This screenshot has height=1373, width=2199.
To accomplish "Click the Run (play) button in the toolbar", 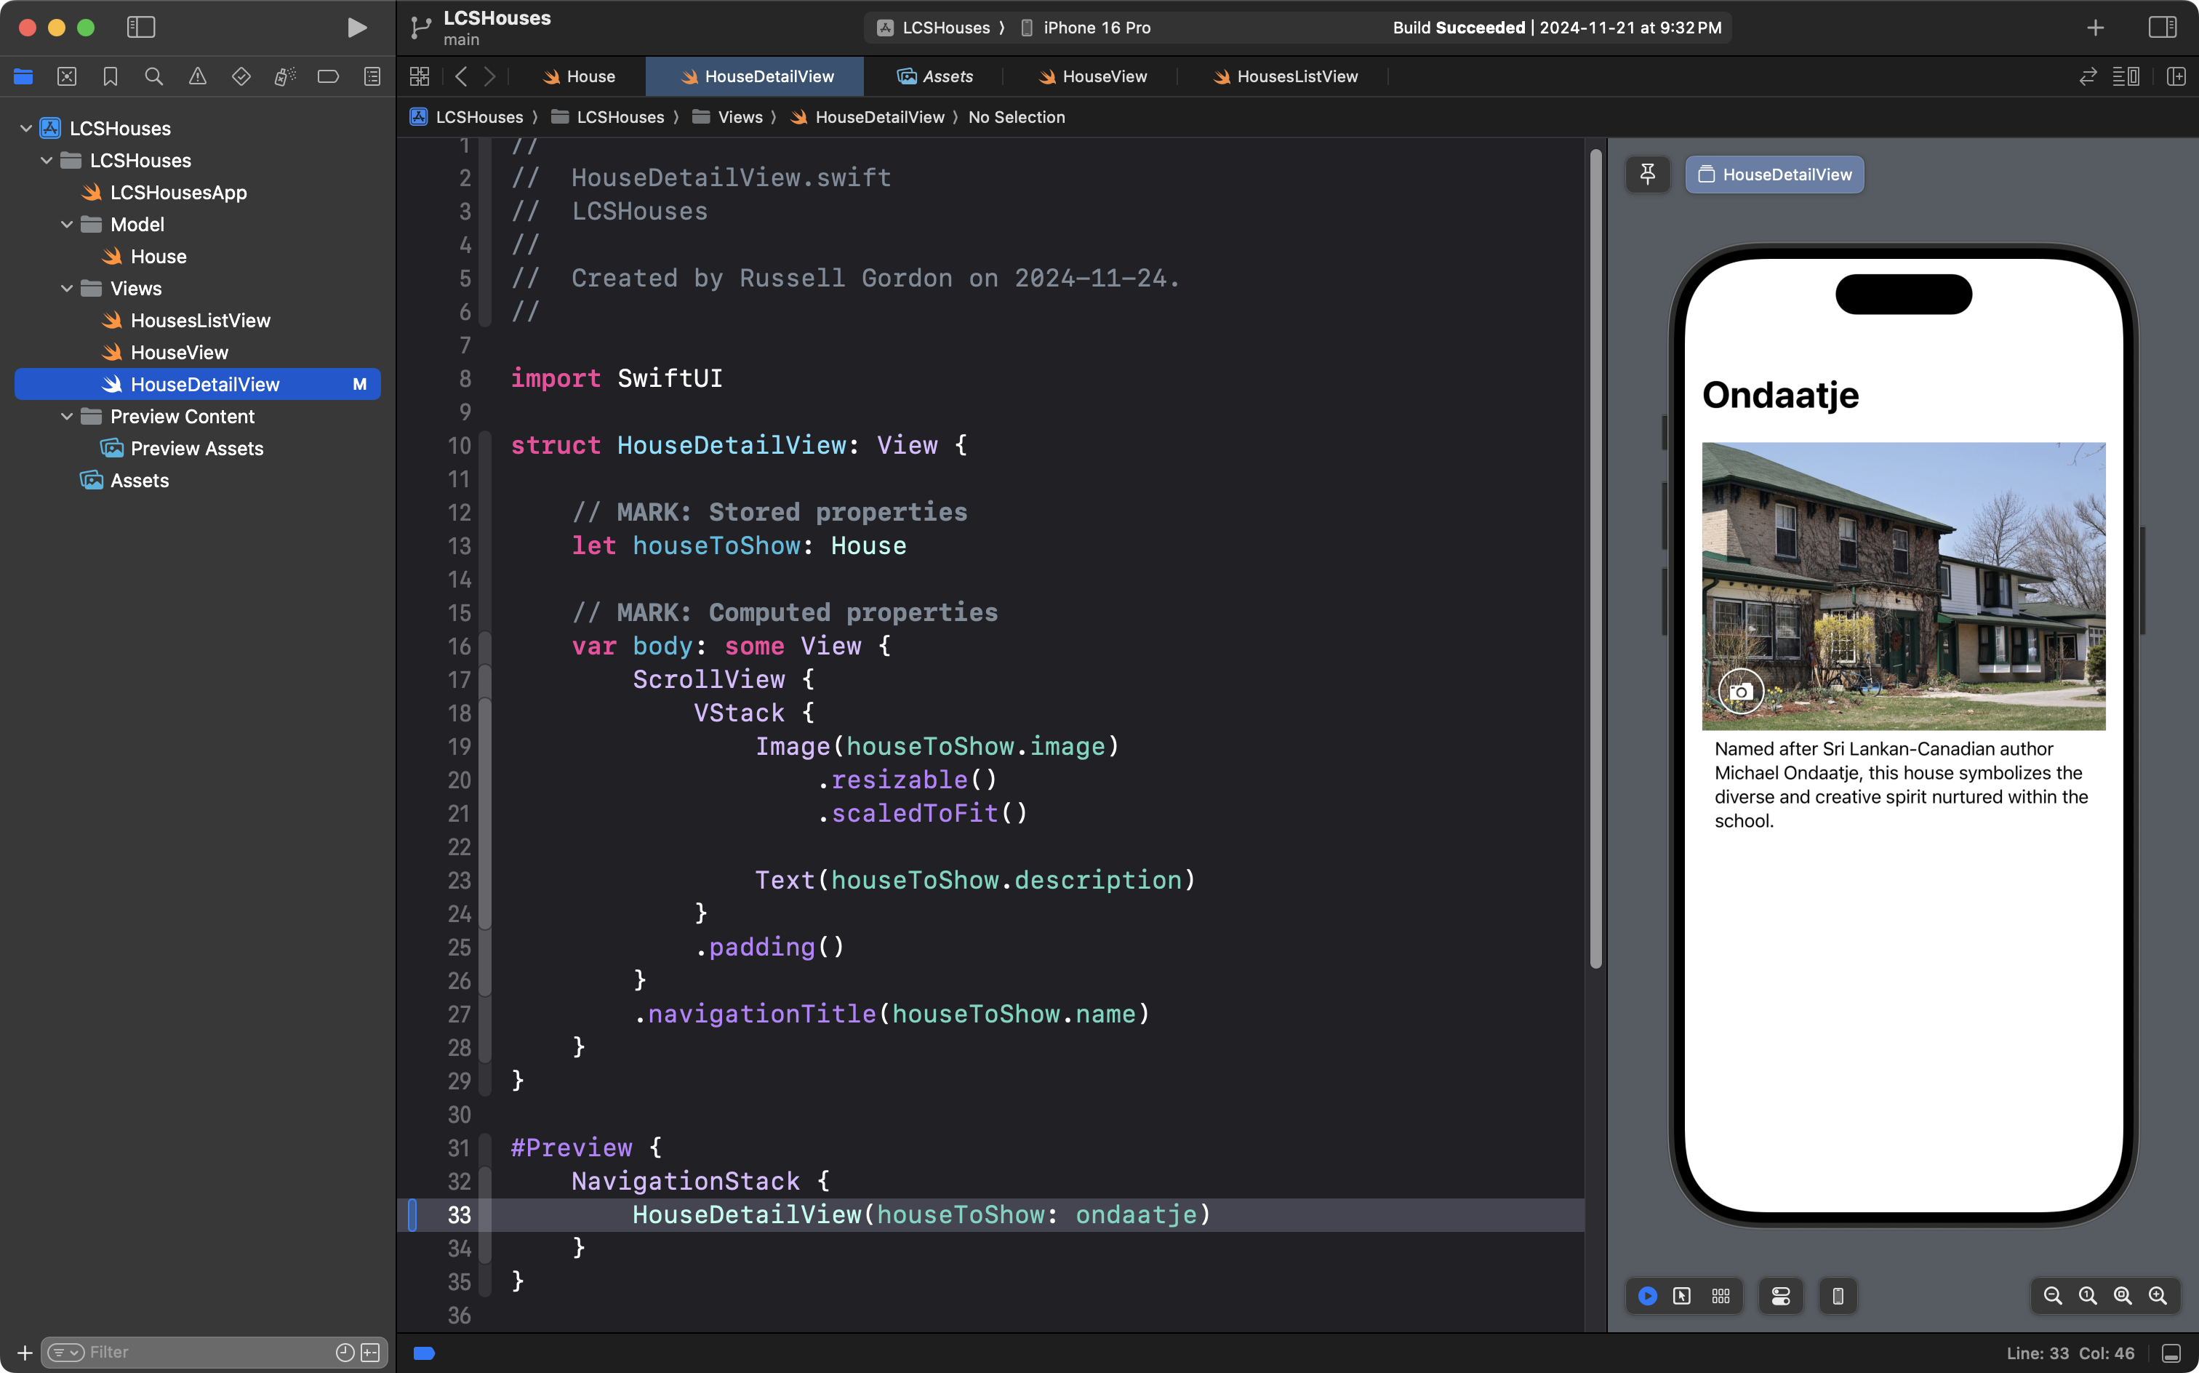I will point(357,27).
